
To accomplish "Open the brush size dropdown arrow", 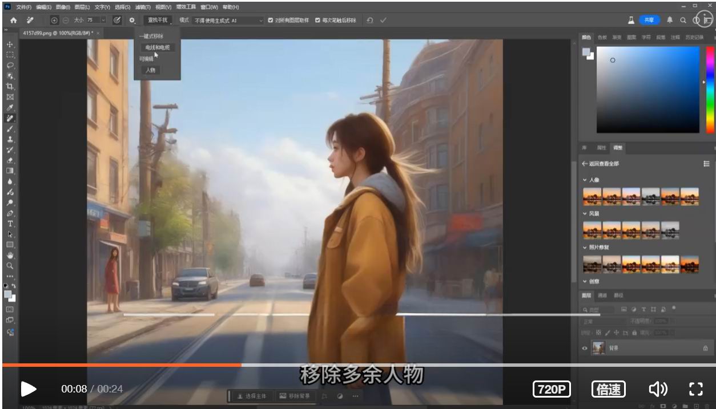I will click(x=103, y=20).
